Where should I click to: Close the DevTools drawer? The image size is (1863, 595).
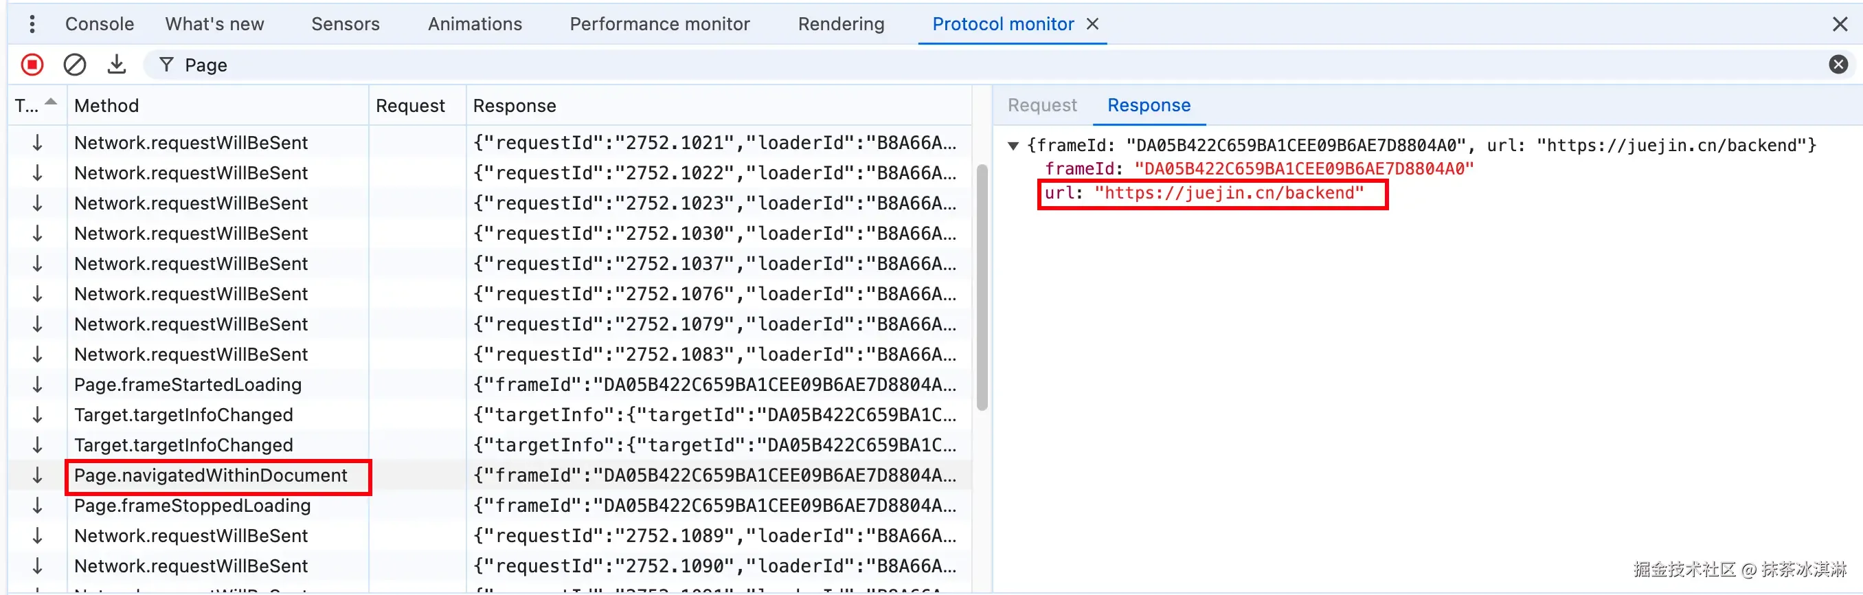1840,24
